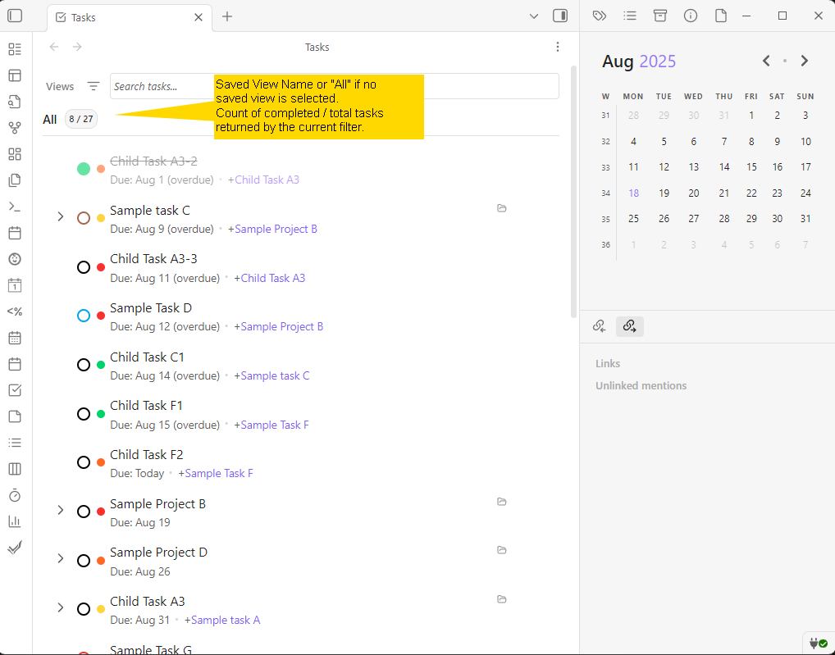Show the outgoing links panel icon
The height and width of the screenshot is (655, 835).
[629, 326]
